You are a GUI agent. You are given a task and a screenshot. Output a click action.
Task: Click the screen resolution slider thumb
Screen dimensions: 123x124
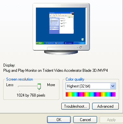[x=39, y=86]
